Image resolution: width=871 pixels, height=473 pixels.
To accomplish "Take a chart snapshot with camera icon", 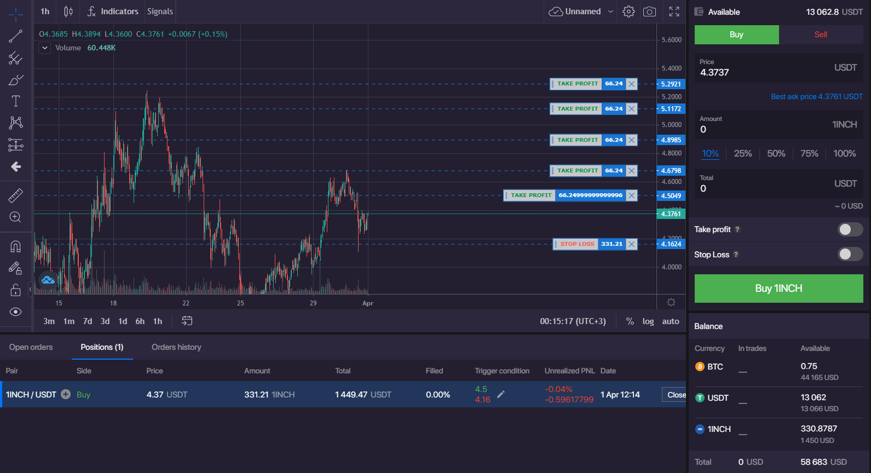I will pyautogui.click(x=649, y=11).
